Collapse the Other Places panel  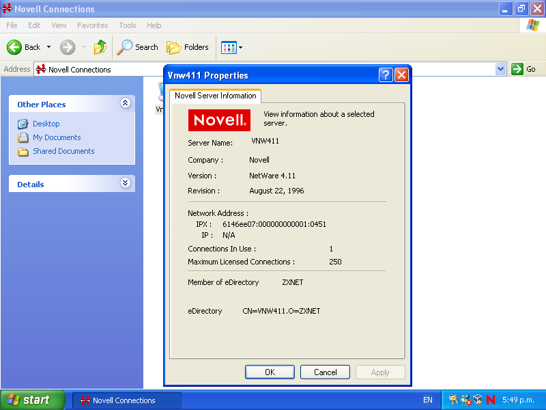[125, 103]
